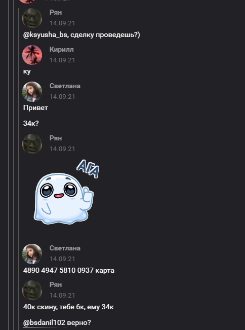This screenshot has width=245, height=330.
Task: Open Кирилл's palm tree avatar
Action: (32, 55)
